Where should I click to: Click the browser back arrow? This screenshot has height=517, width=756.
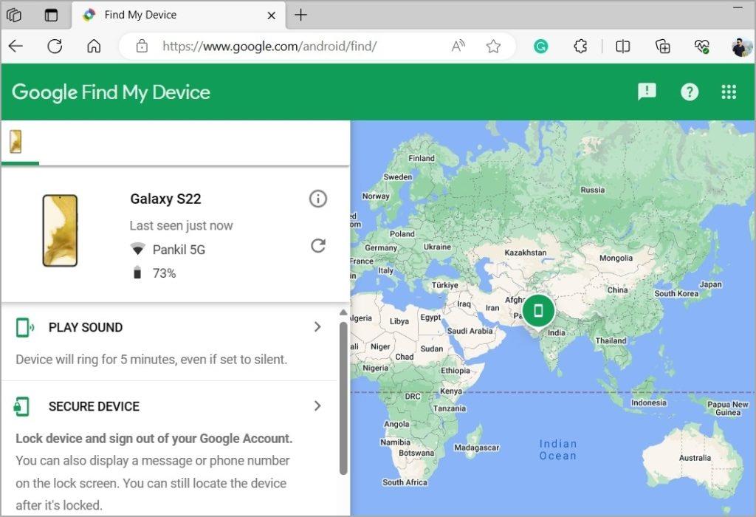pyautogui.click(x=16, y=47)
